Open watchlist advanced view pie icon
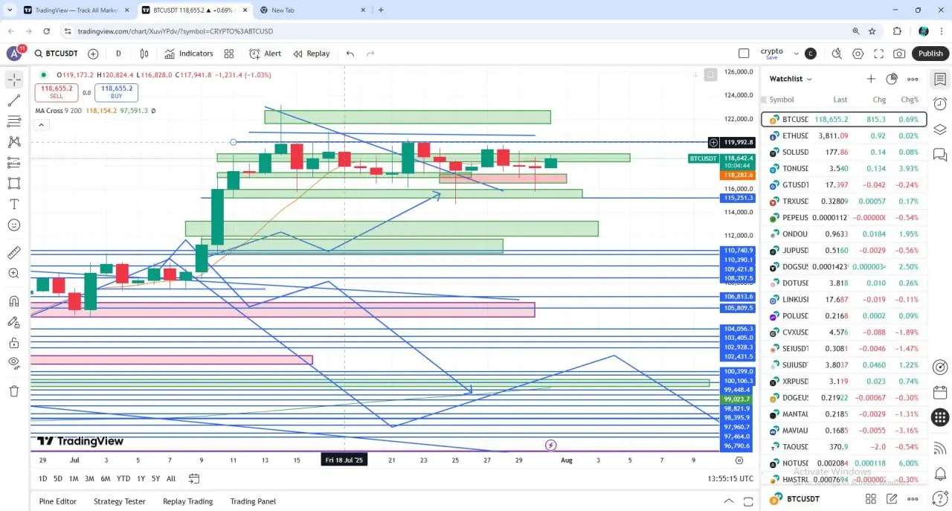Viewport: 952px width, 511px height. pos(892,79)
